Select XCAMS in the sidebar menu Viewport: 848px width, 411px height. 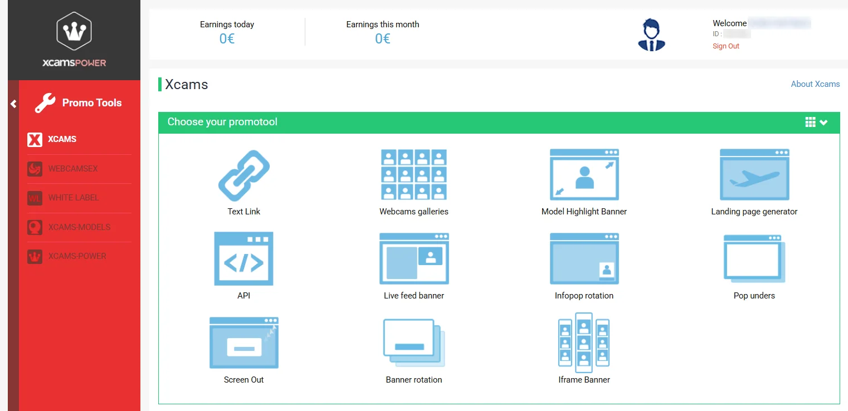(62, 139)
